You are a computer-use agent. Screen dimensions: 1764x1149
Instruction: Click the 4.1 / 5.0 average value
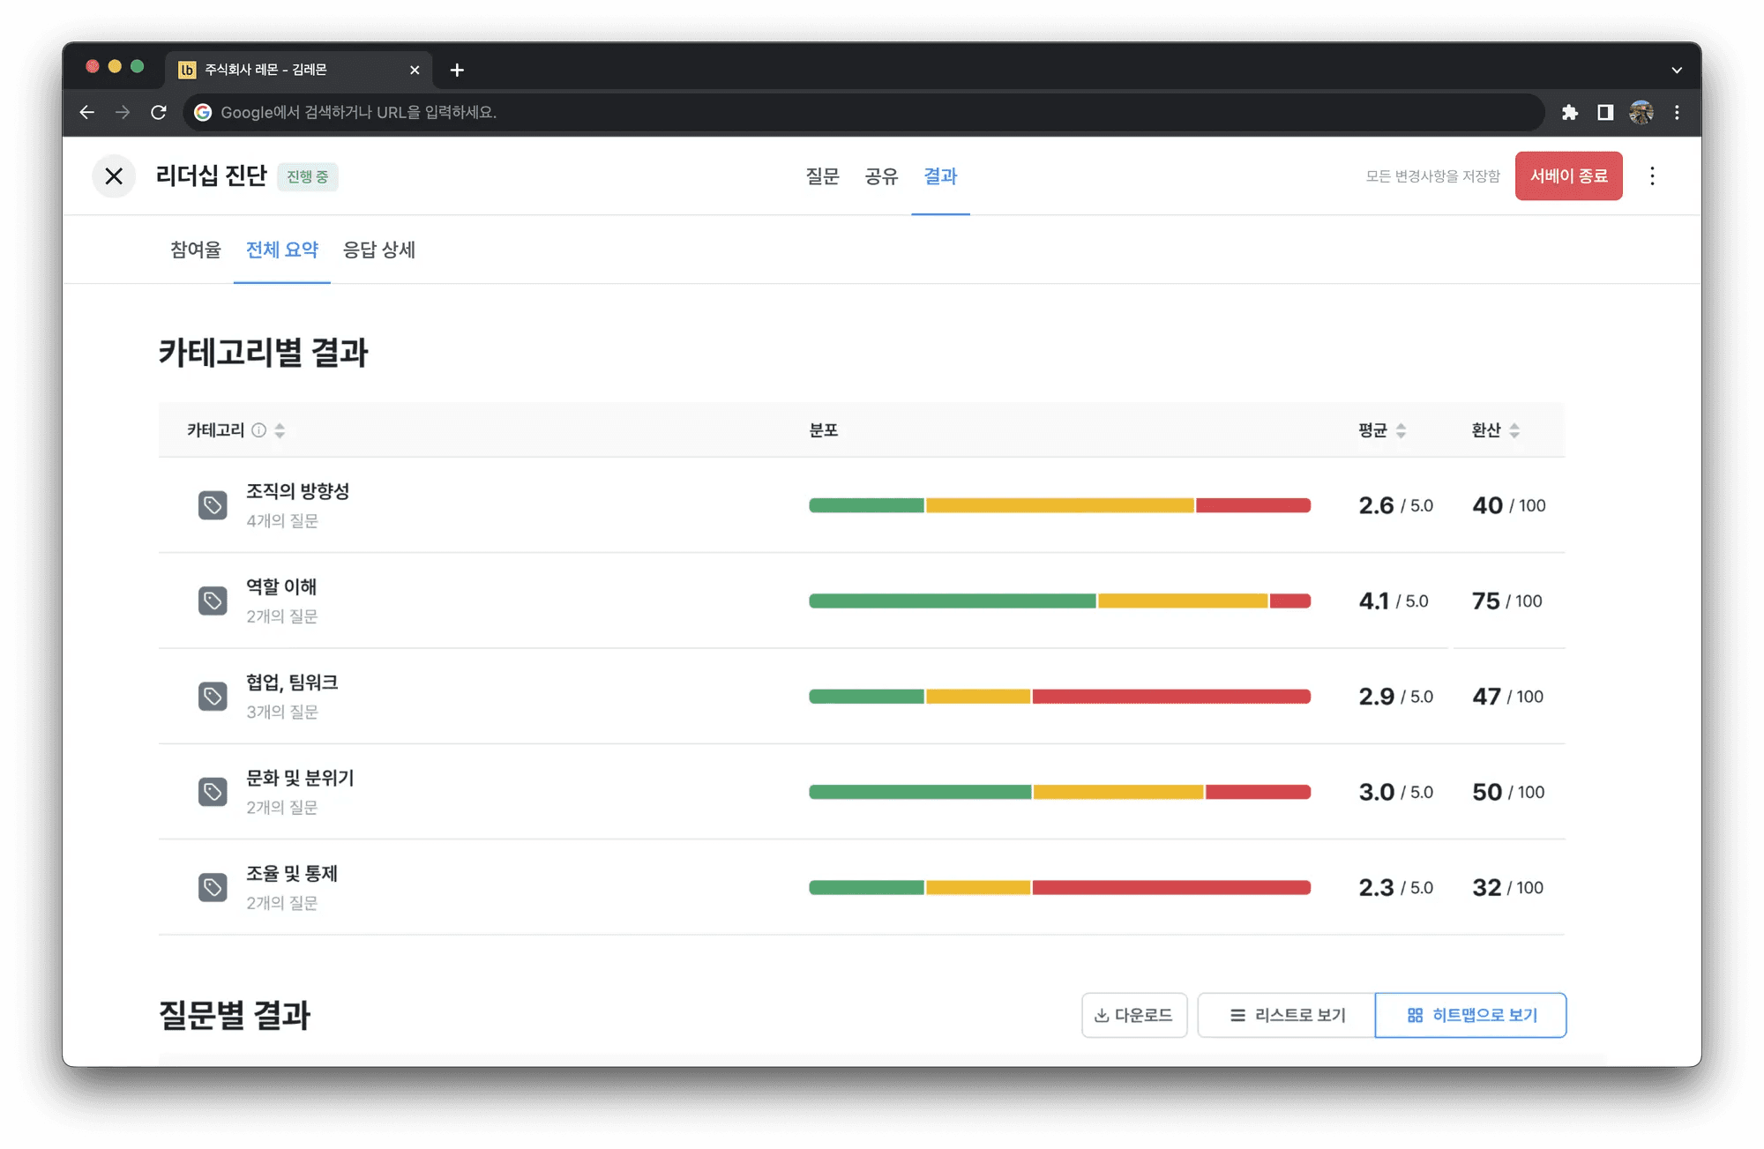tap(1394, 601)
